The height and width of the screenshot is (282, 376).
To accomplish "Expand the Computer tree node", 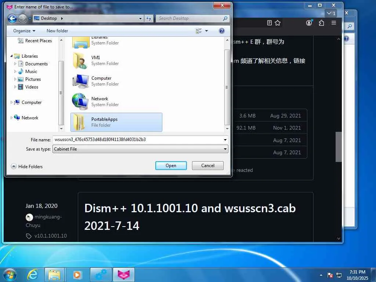I will tap(11, 102).
